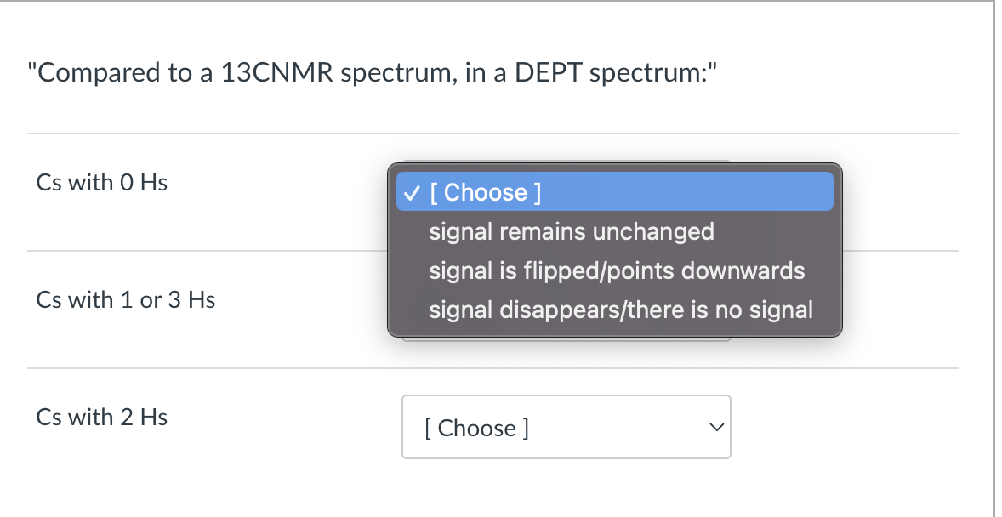Open the "Cs with 2 Hs" dropdown

[566, 427]
